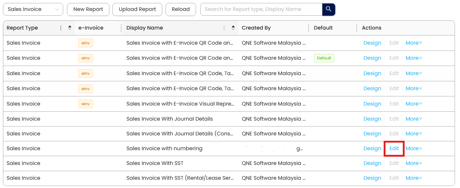The width and height of the screenshot is (460, 188).
Task: Open Design for the Default sales invoice row
Action: click(372, 58)
